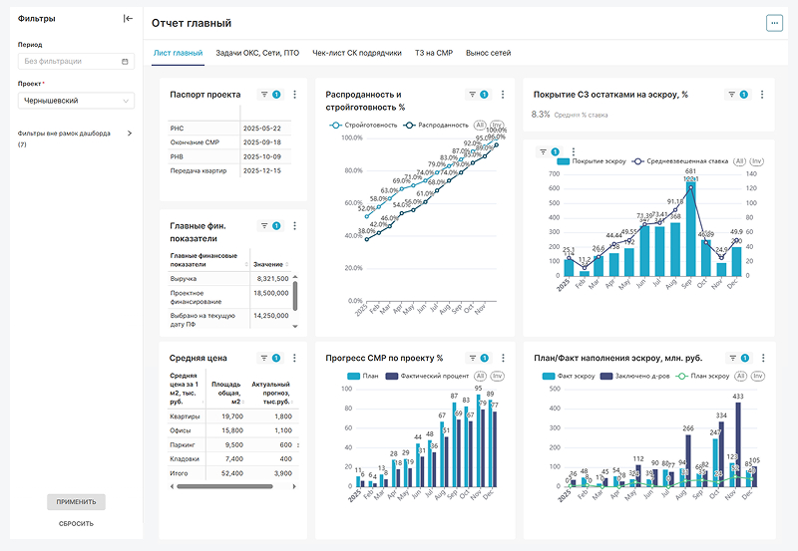The height and width of the screenshot is (551, 798).
Task: Open ТЗ на СМР tab
Action: click(x=434, y=53)
